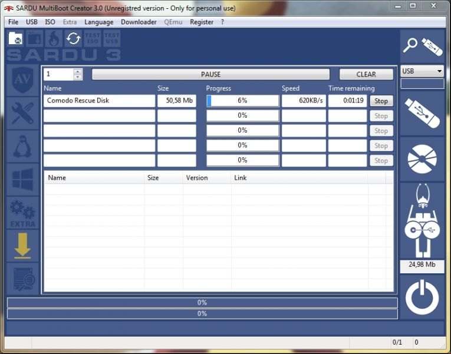The height and width of the screenshot is (354, 451).
Task: Click the burn ISO disc icon
Action: pyautogui.click(x=422, y=159)
